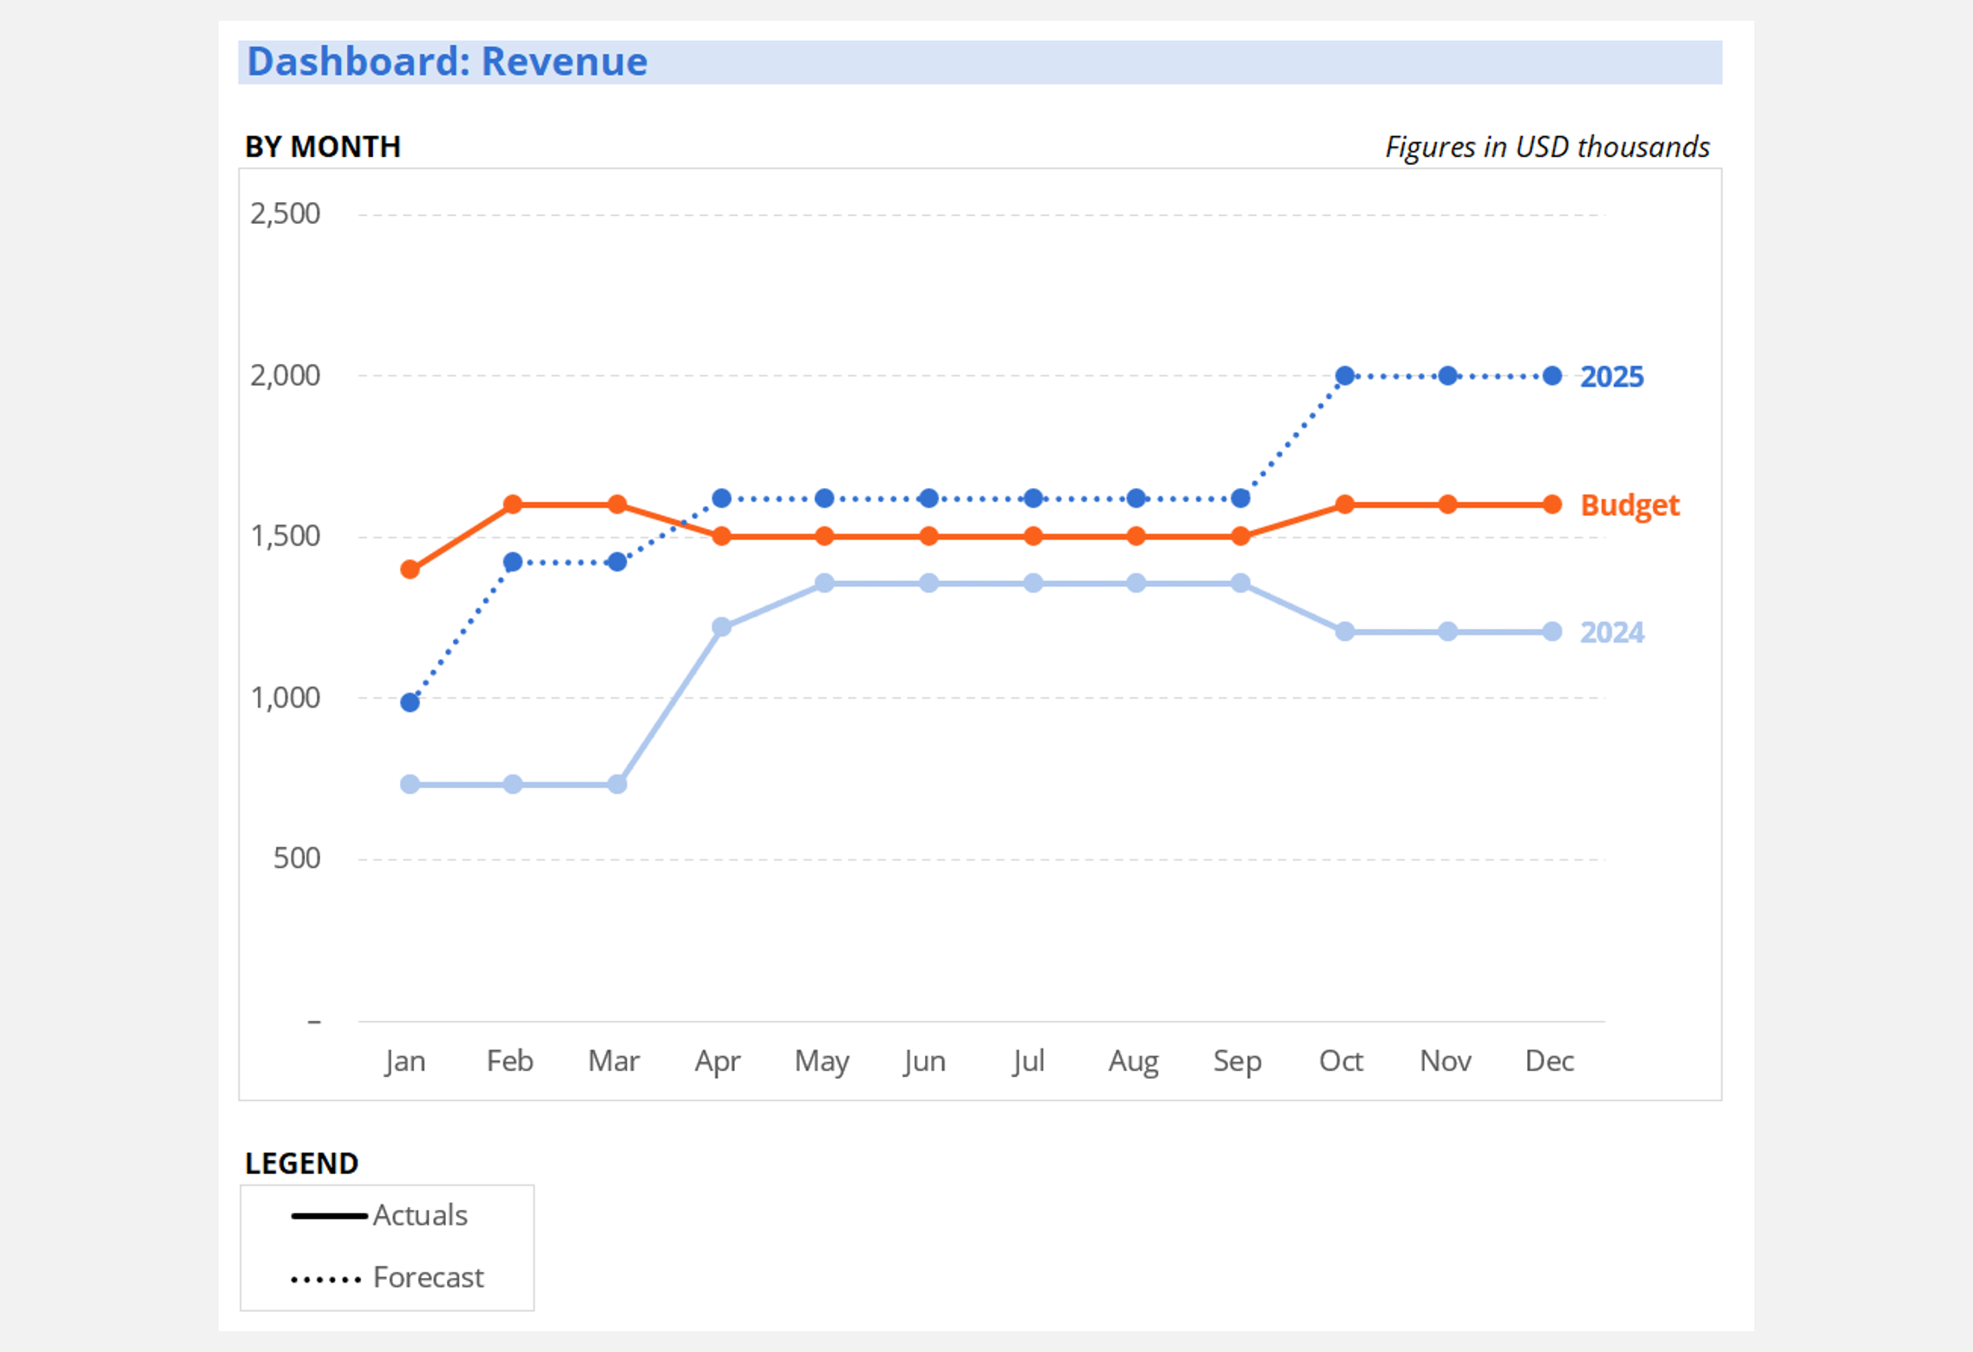
Task: Click the Forecast legend entry
Action: pyautogui.click(x=427, y=1277)
